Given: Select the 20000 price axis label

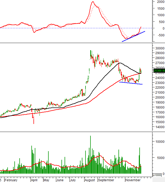Looking at the screenshot, I should (158, 98).
